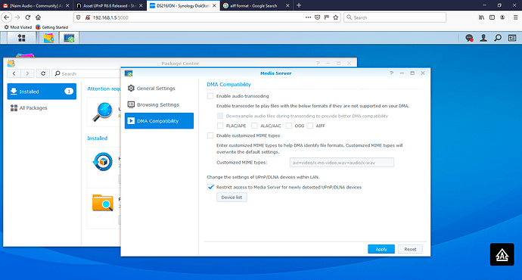Switch to aiff format Google Search tab
522x280 pixels.
(x=256, y=5)
